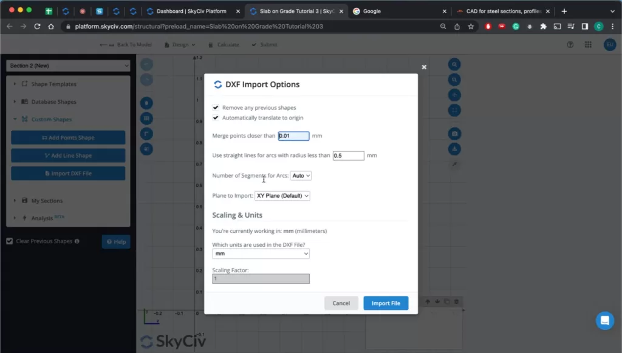Click the help question mark icon
622x353 pixels.
point(570,45)
